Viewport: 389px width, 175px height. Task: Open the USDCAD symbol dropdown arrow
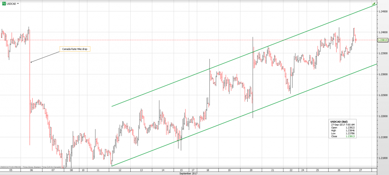point(18,3)
